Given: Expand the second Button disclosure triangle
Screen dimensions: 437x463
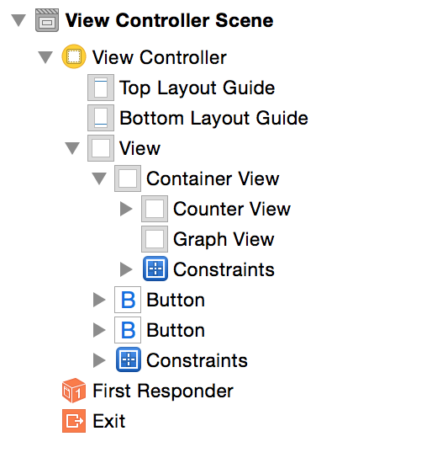Looking at the screenshot, I should coord(99,330).
